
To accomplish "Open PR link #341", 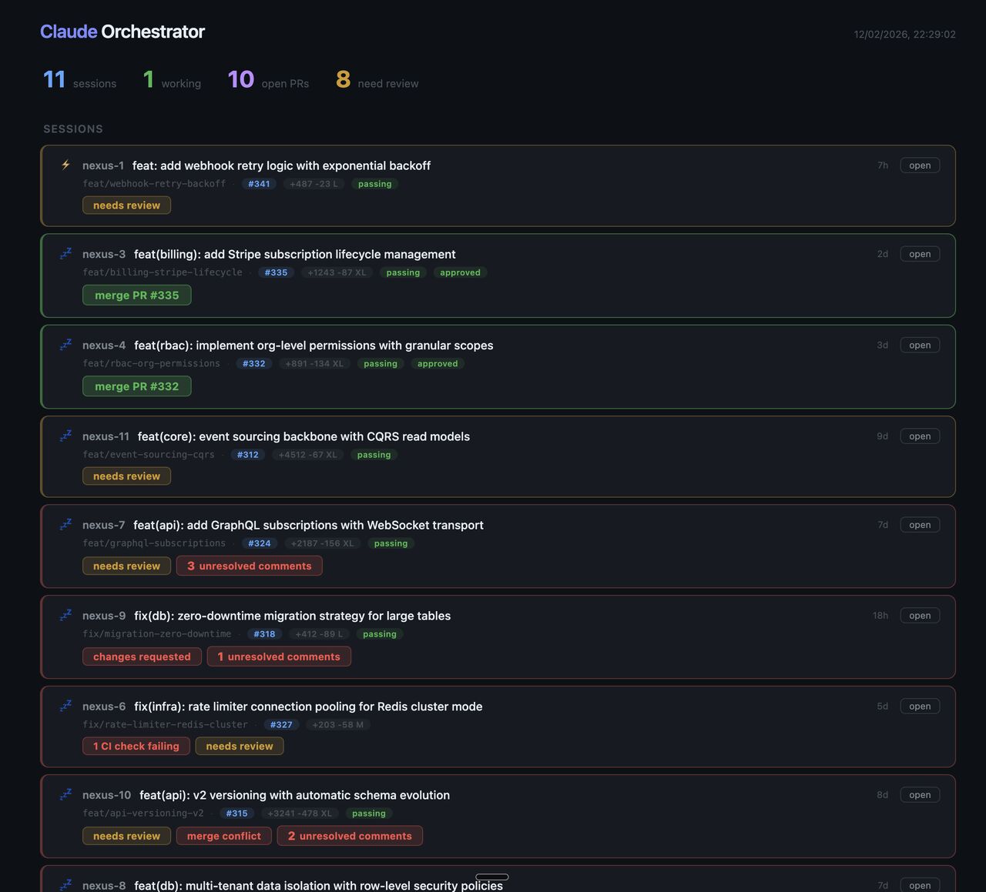I will coord(259,184).
